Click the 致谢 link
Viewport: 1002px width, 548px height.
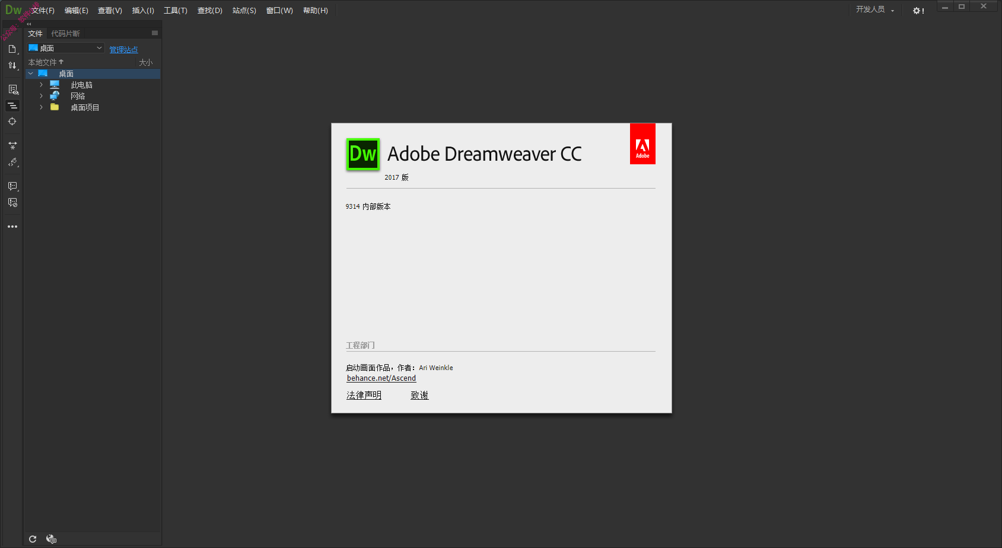pyautogui.click(x=419, y=395)
